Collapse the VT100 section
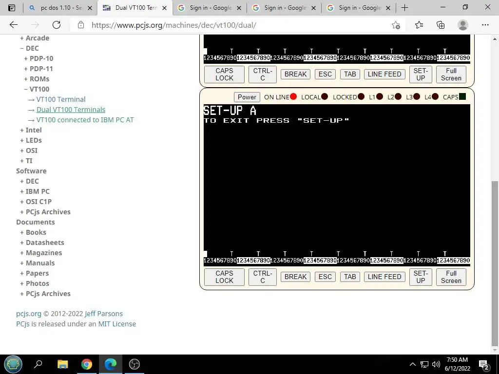The width and height of the screenshot is (499, 374). (37, 89)
